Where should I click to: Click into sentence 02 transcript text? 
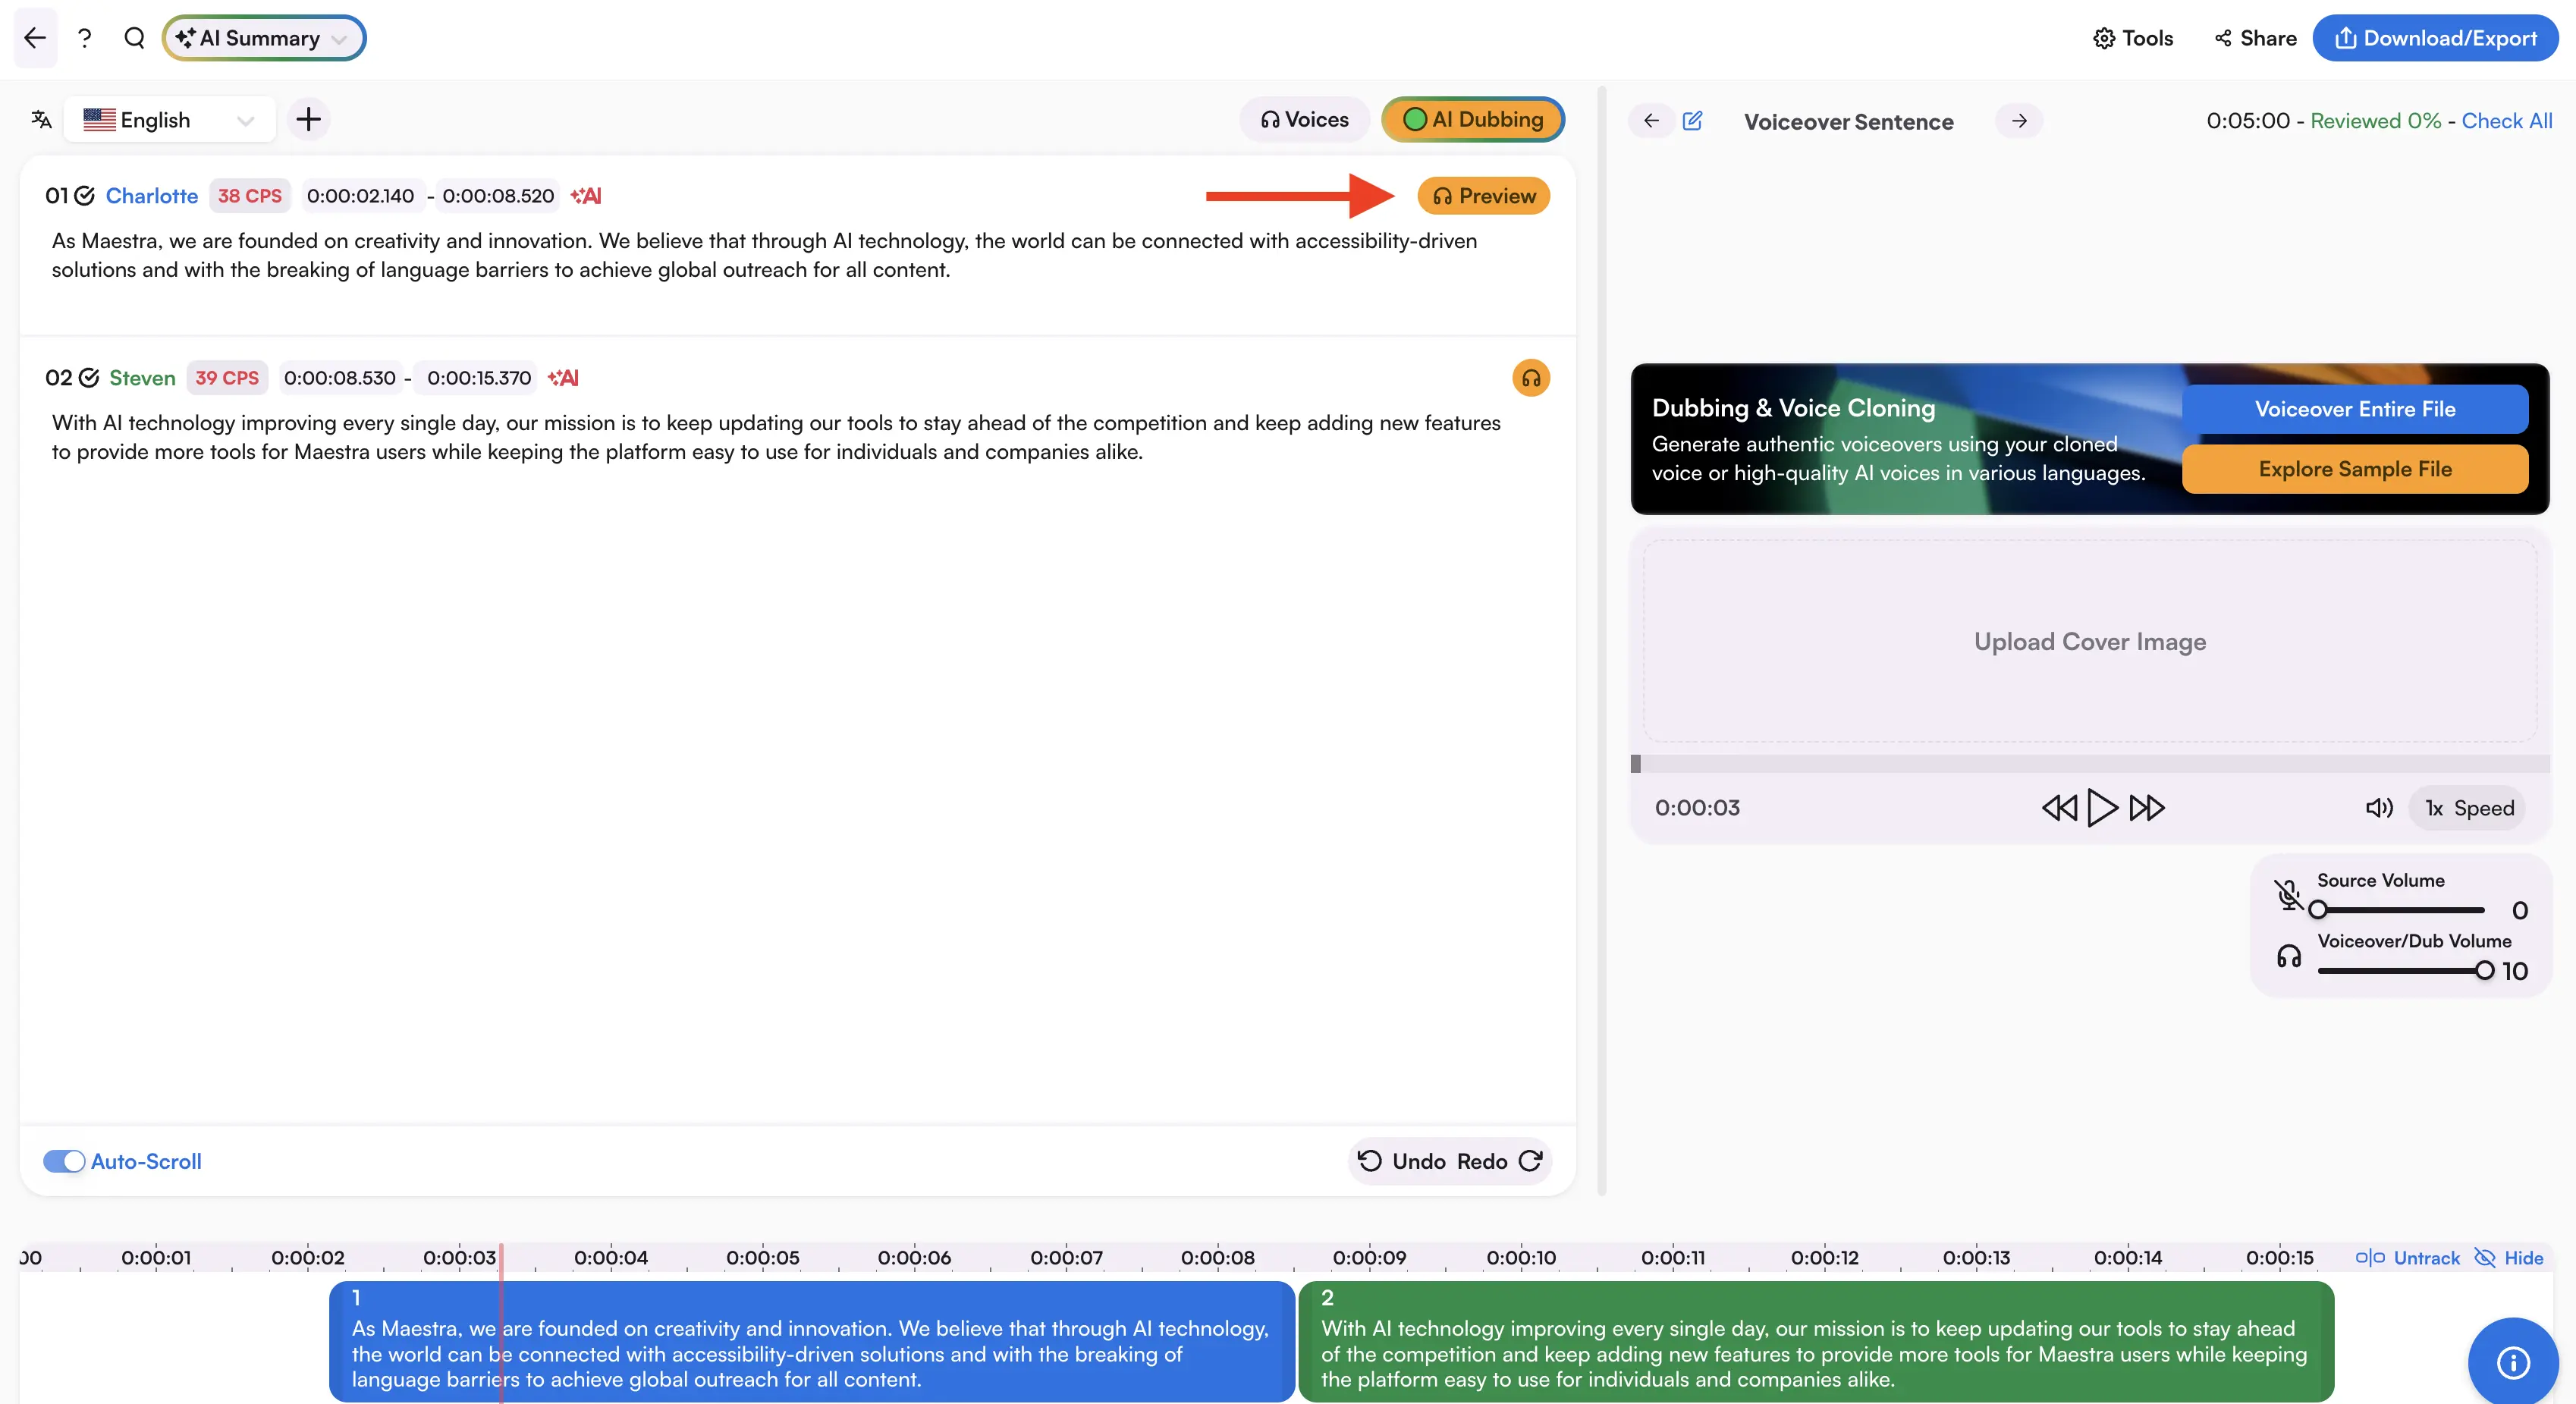(x=776, y=437)
